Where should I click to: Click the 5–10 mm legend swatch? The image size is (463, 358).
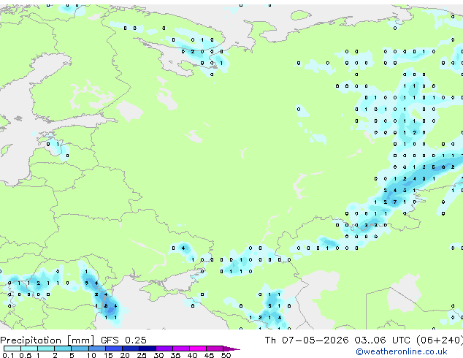80,349
